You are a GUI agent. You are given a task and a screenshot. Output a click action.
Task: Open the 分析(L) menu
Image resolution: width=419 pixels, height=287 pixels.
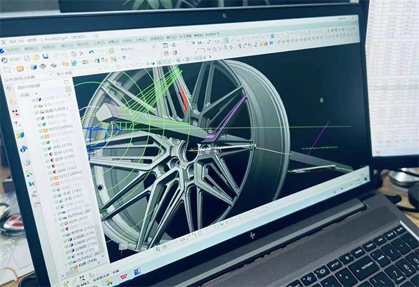tap(140, 39)
